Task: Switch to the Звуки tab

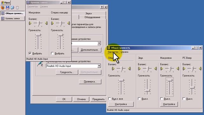Action: coord(89,13)
